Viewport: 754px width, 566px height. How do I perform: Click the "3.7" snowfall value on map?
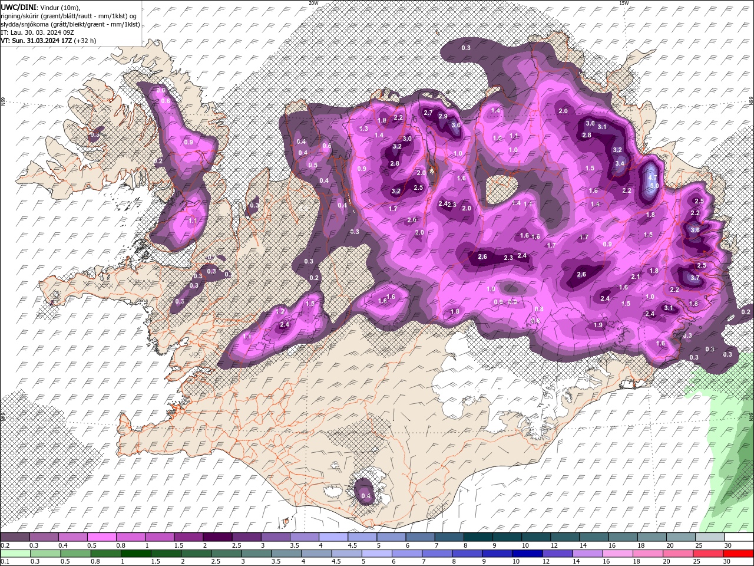point(695,278)
